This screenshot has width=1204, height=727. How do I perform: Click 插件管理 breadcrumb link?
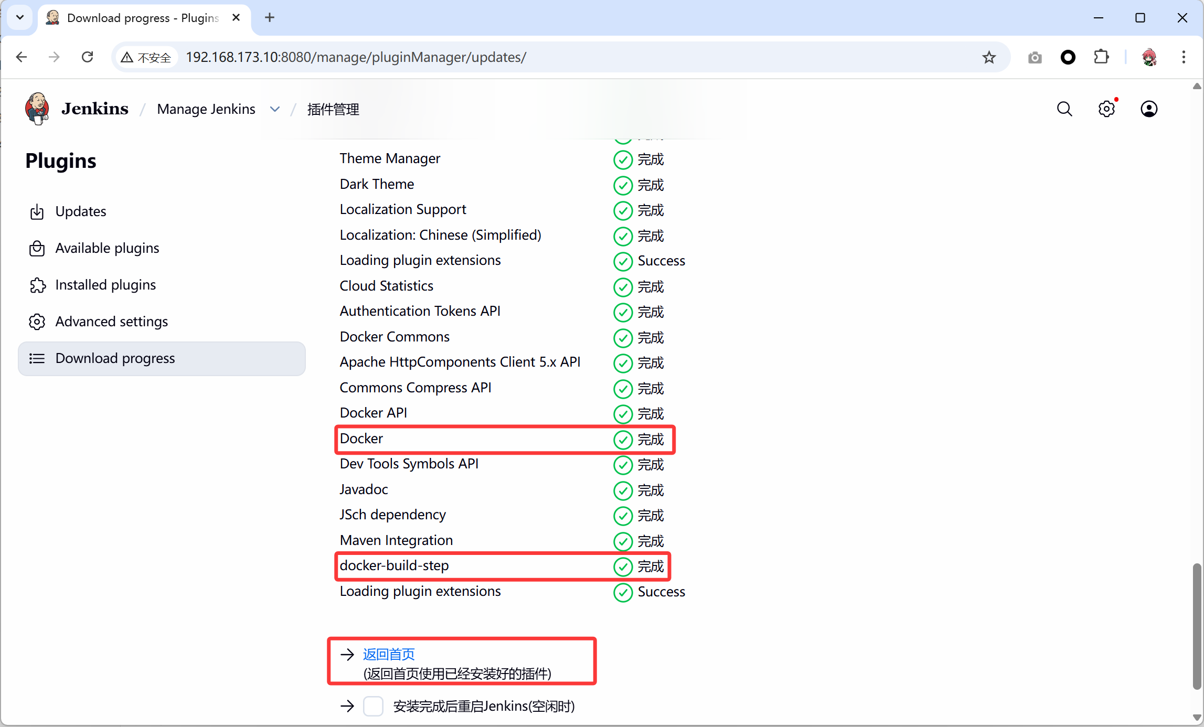[333, 109]
